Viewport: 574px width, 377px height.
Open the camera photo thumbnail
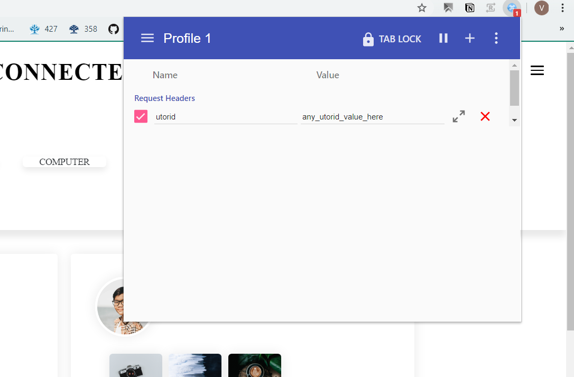[x=136, y=365]
